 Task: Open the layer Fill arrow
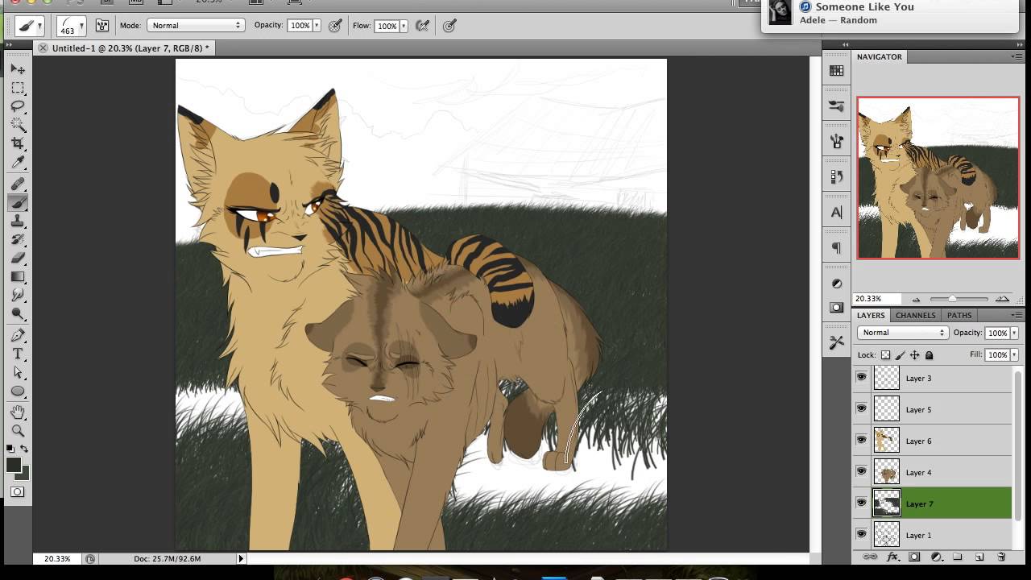coord(1014,354)
